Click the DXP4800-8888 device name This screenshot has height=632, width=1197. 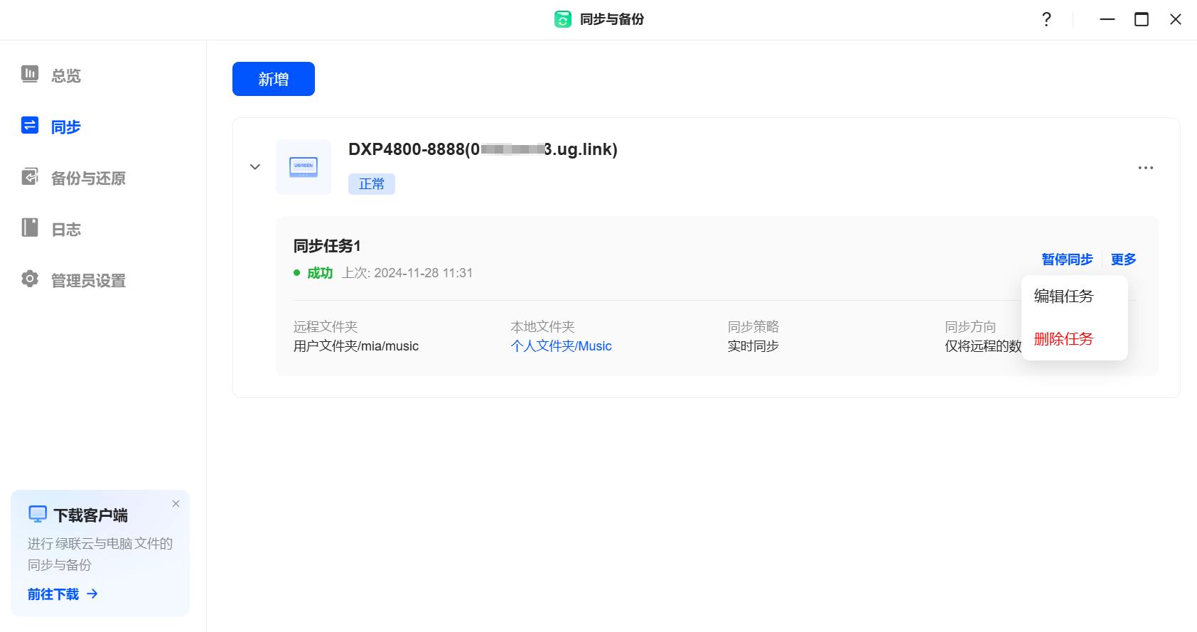click(483, 149)
